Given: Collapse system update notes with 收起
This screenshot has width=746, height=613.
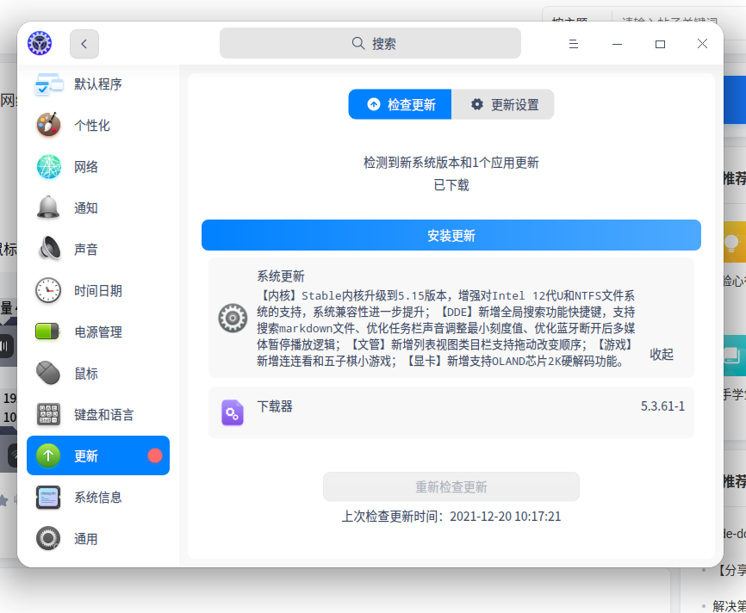Looking at the screenshot, I should coord(662,354).
